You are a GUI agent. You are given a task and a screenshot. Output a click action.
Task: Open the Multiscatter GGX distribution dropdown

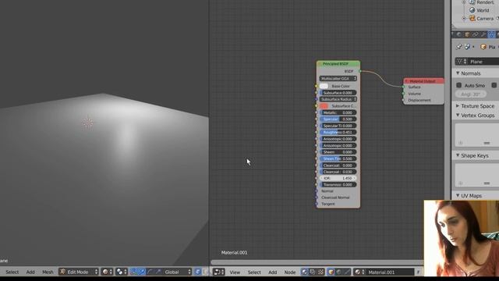(x=338, y=78)
